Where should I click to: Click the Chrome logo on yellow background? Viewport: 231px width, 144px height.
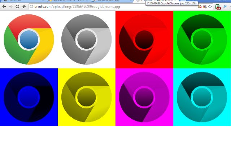(87, 97)
